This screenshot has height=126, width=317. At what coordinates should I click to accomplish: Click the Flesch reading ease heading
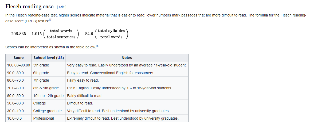[x=30, y=7]
